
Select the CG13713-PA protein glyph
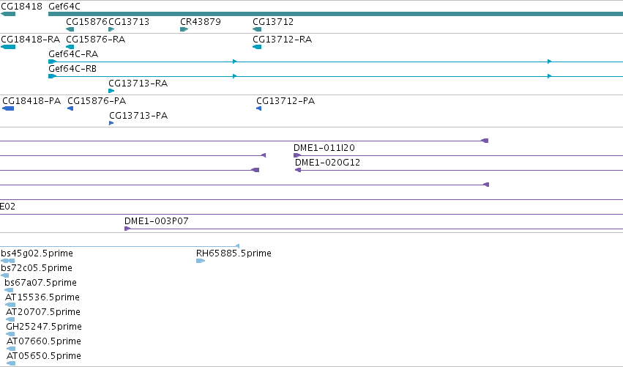point(111,123)
